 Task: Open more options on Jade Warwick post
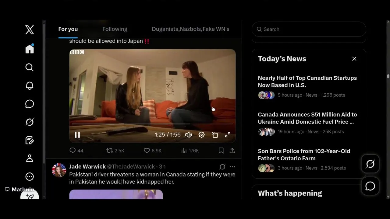click(x=232, y=167)
